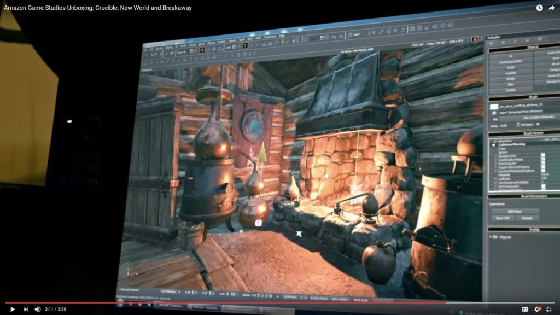Share this video

[x=551, y=8]
